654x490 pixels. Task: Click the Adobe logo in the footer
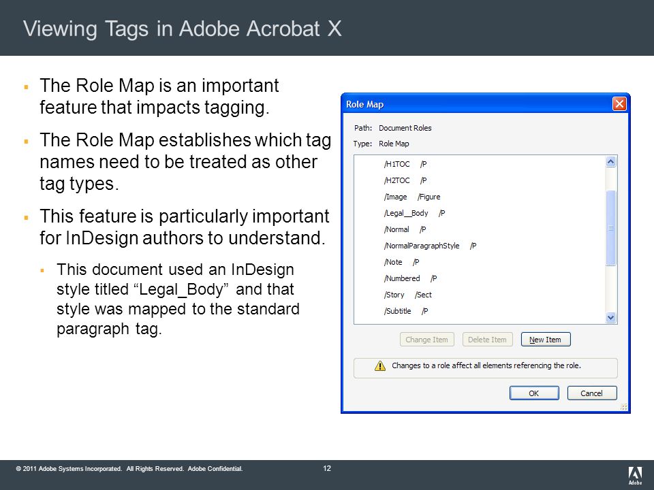tap(635, 476)
